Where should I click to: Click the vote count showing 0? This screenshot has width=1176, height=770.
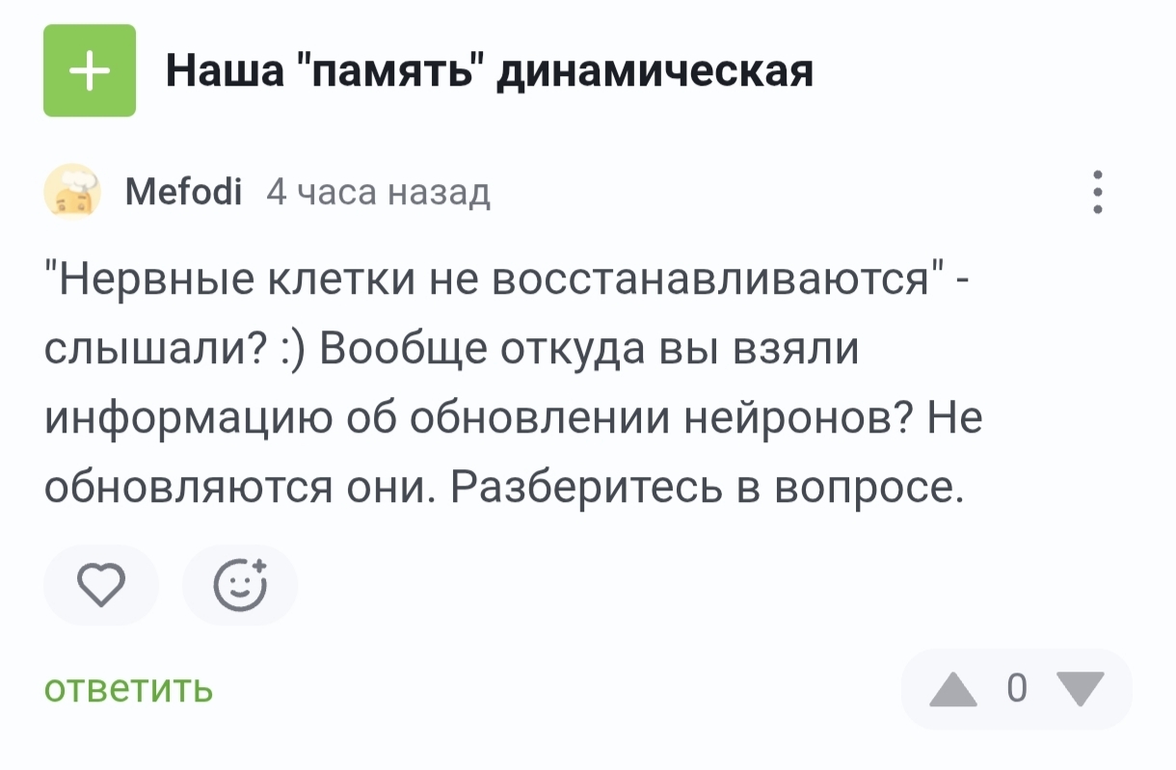point(1016,689)
